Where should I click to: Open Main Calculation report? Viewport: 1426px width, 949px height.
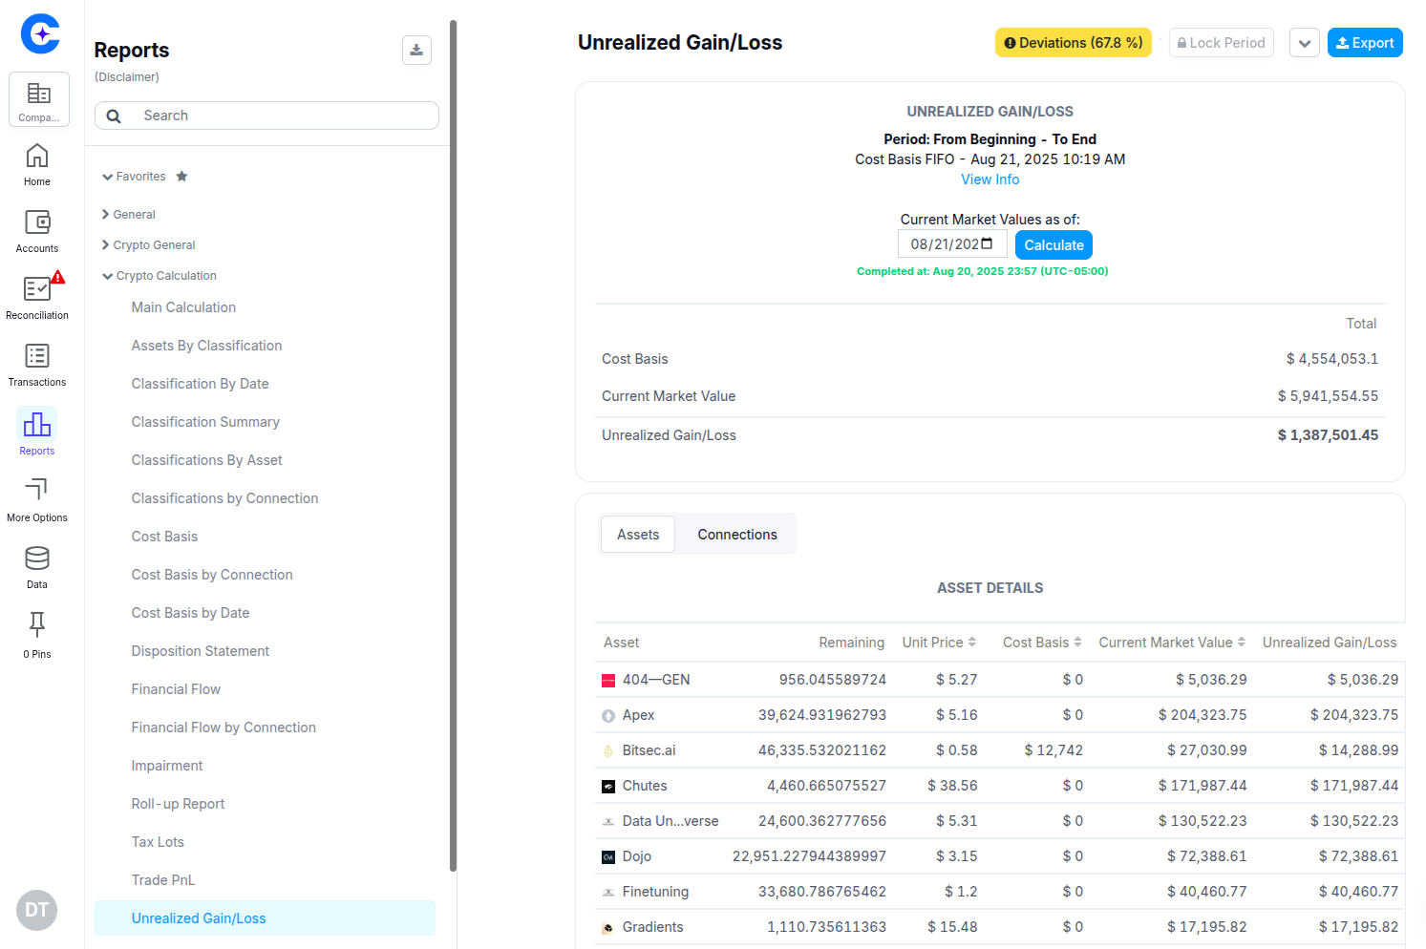[x=183, y=307]
